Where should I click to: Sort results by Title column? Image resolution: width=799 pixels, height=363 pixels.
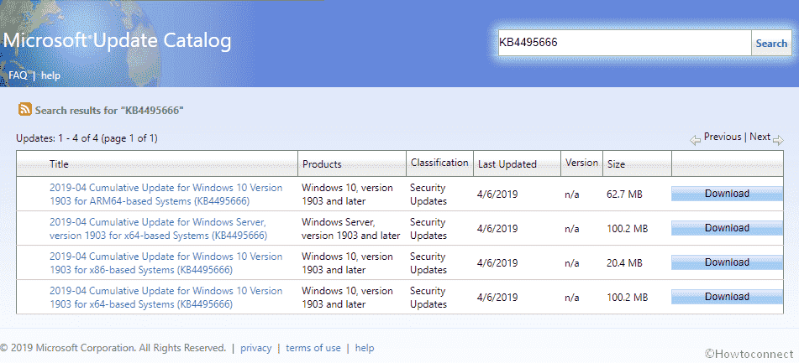tap(59, 164)
